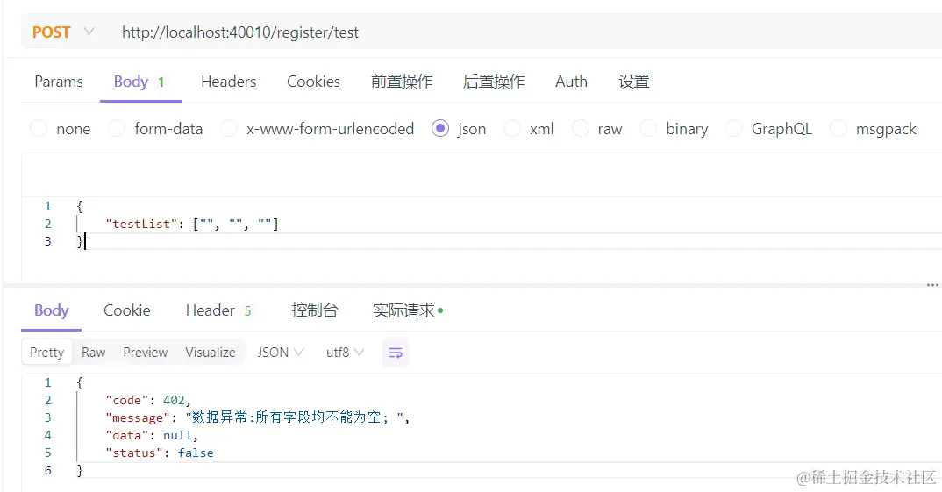Click the "status": false response line

160,453
